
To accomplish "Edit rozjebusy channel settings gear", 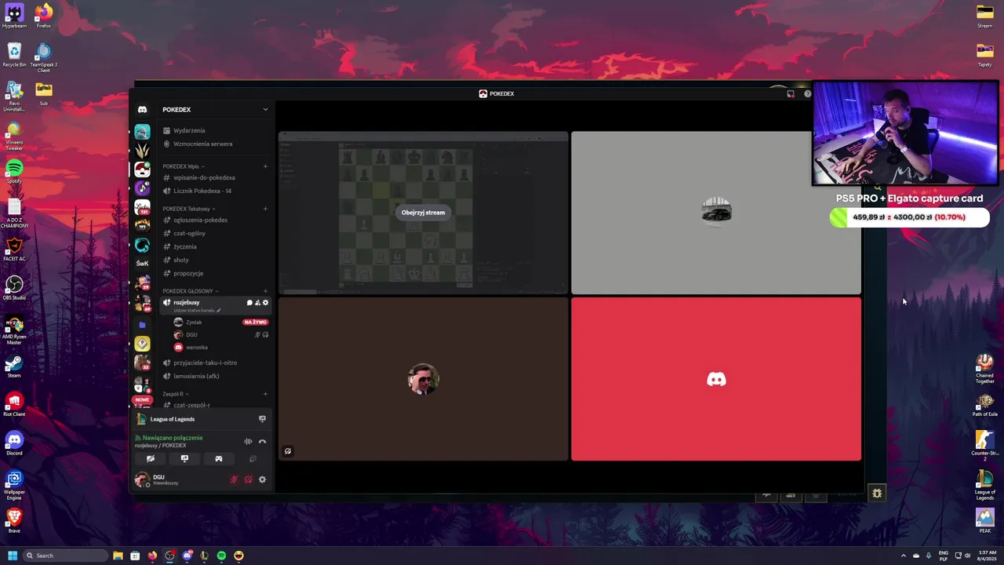I will click(265, 303).
